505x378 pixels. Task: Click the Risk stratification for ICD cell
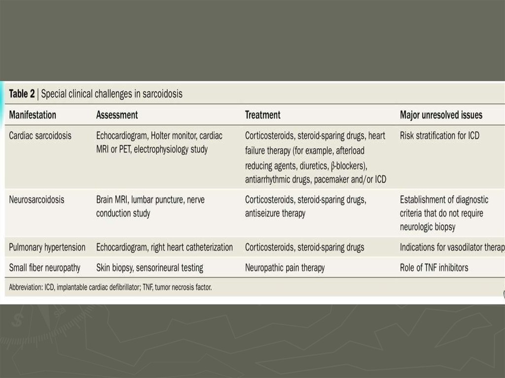click(439, 135)
